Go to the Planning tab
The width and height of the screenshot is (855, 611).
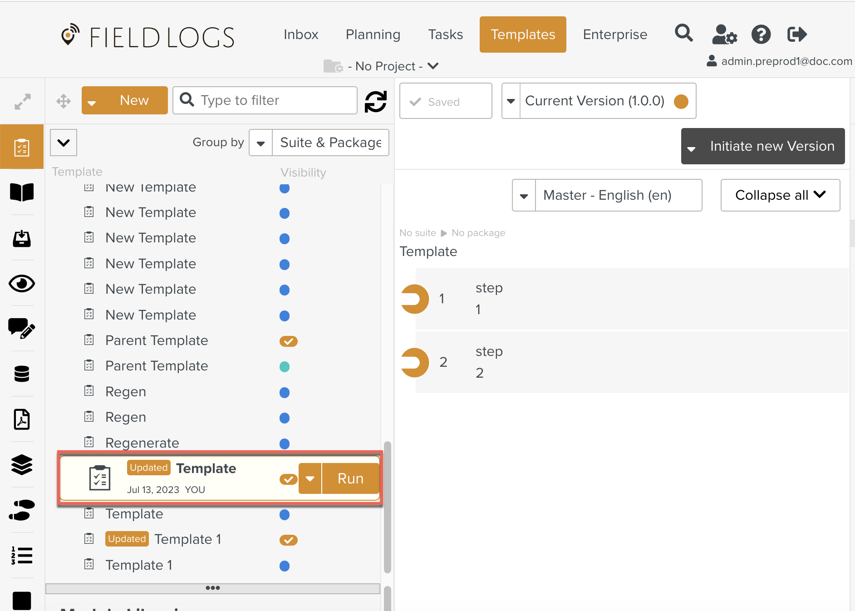(x=373, y=34)
